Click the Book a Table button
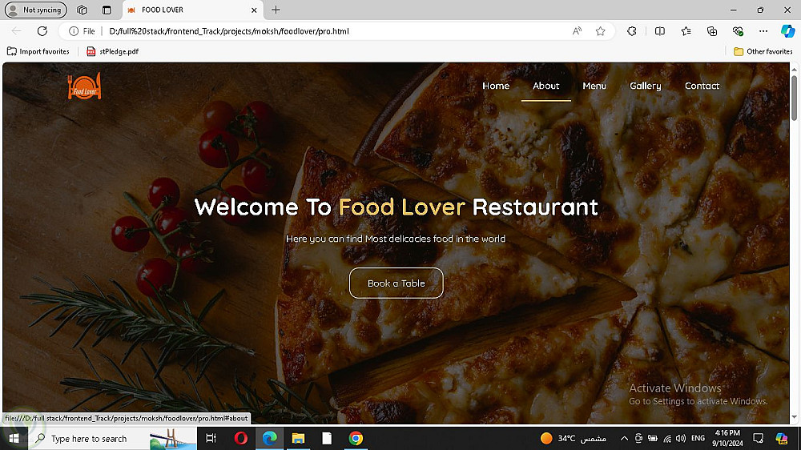Viewport: 801px width, 450px height. [x=396, y=283]
